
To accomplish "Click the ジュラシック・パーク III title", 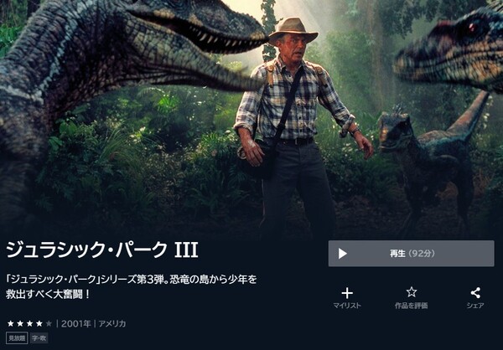I will click(x=102, y=250).
